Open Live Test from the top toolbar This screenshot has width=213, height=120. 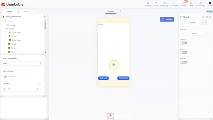pyautogui.click(x=148, y=4)
